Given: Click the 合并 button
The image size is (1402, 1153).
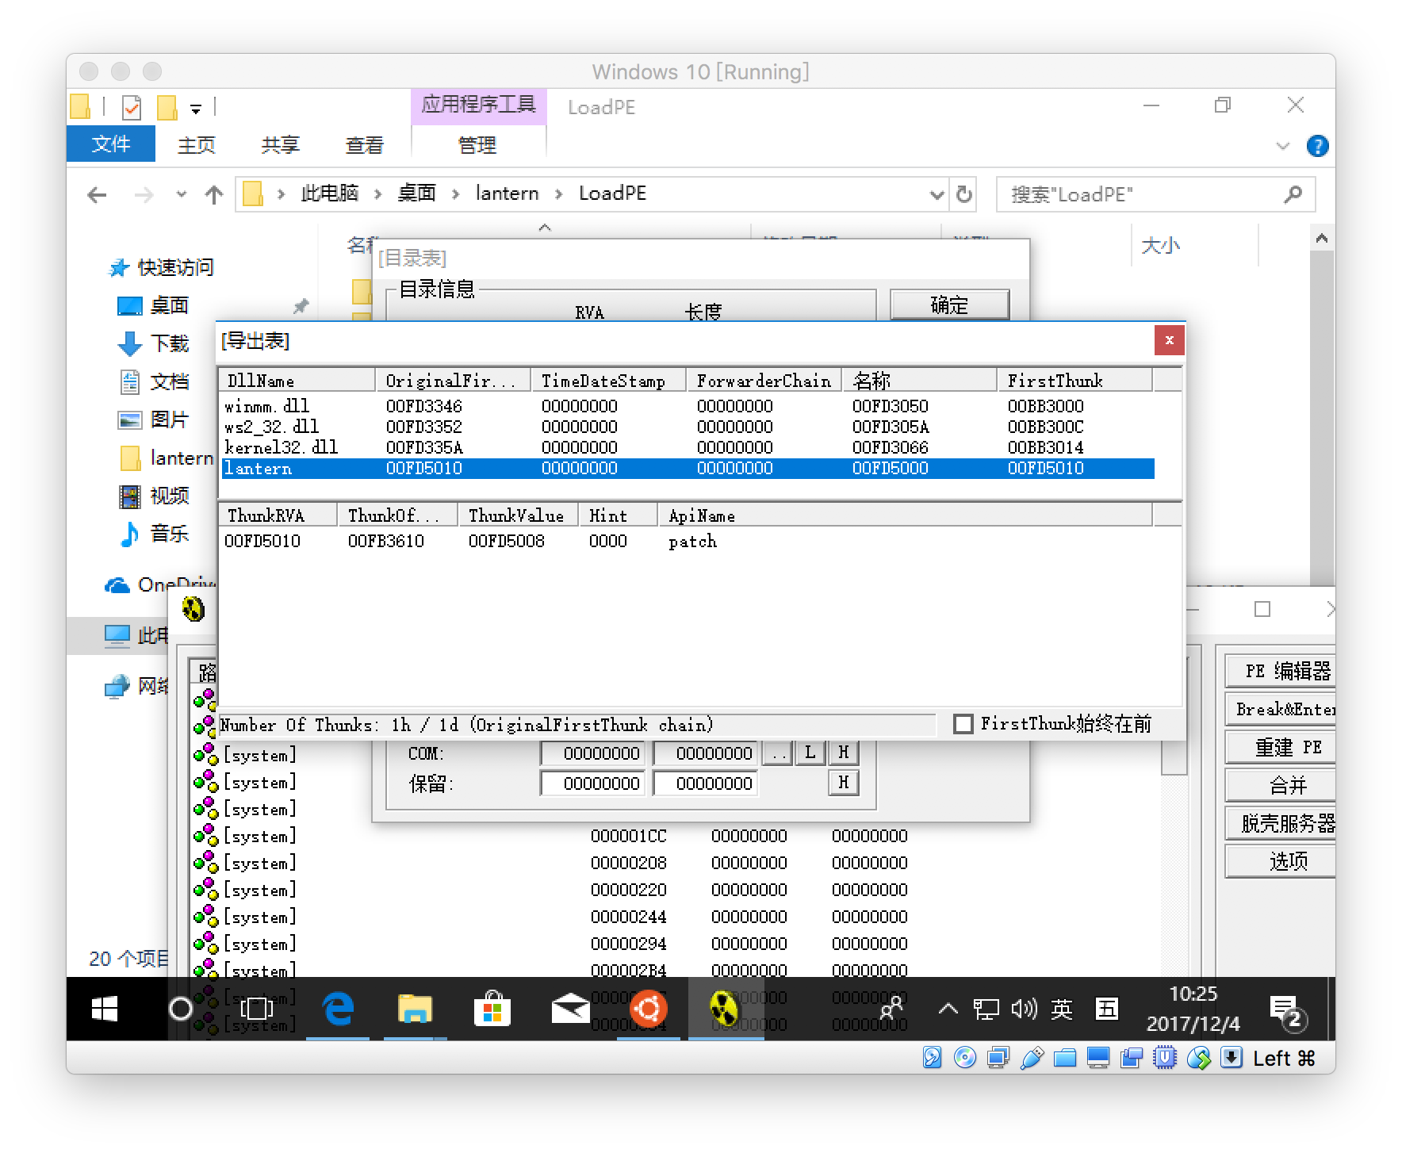Looking at the screenshot, I should [1281, 785].
